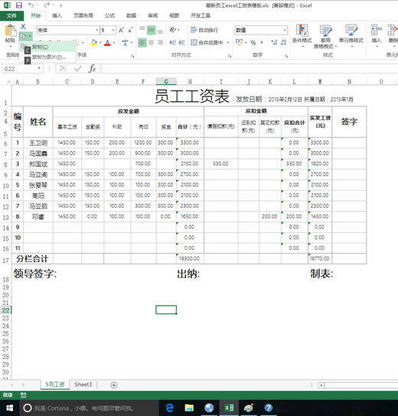Switch to the 数据 ribbon tab
Screen dimensions: 398x416
[131, 15]
